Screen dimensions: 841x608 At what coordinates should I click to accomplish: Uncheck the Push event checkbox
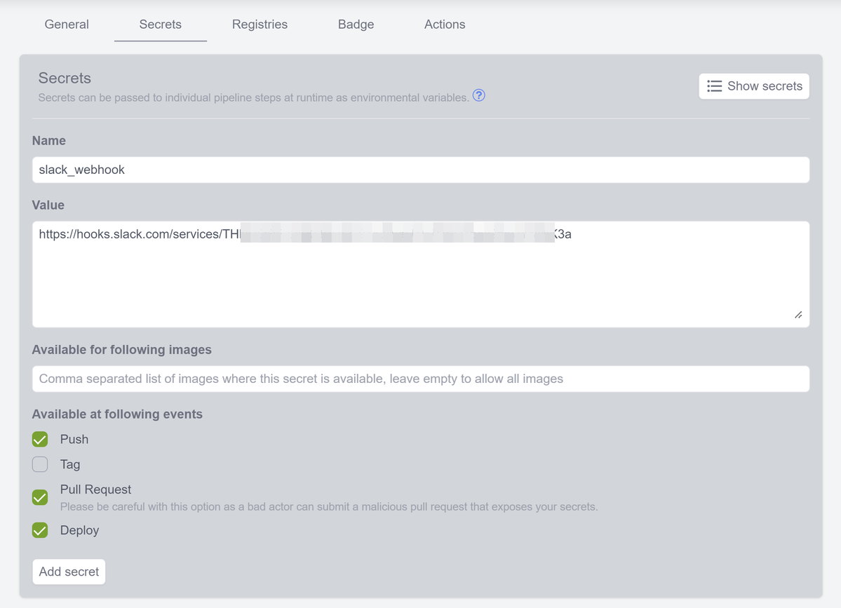40,440
